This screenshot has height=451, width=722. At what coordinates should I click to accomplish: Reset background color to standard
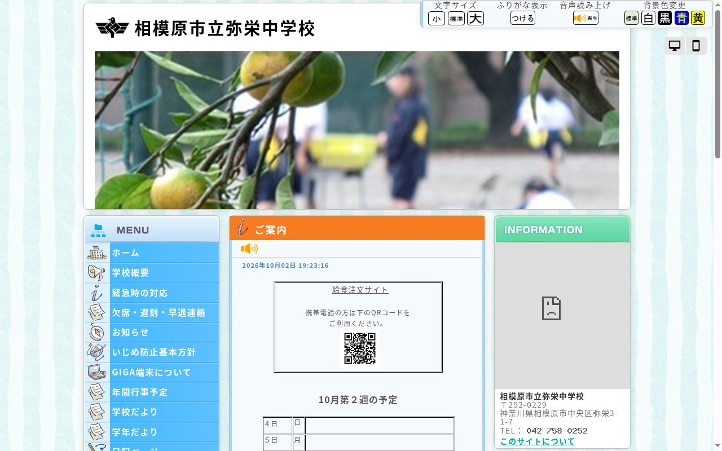631,18
